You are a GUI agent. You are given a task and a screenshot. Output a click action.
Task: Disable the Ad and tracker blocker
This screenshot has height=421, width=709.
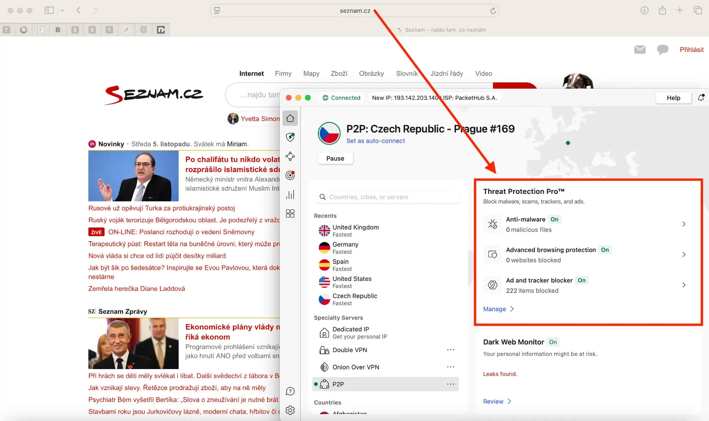click(x=581, y=280)
